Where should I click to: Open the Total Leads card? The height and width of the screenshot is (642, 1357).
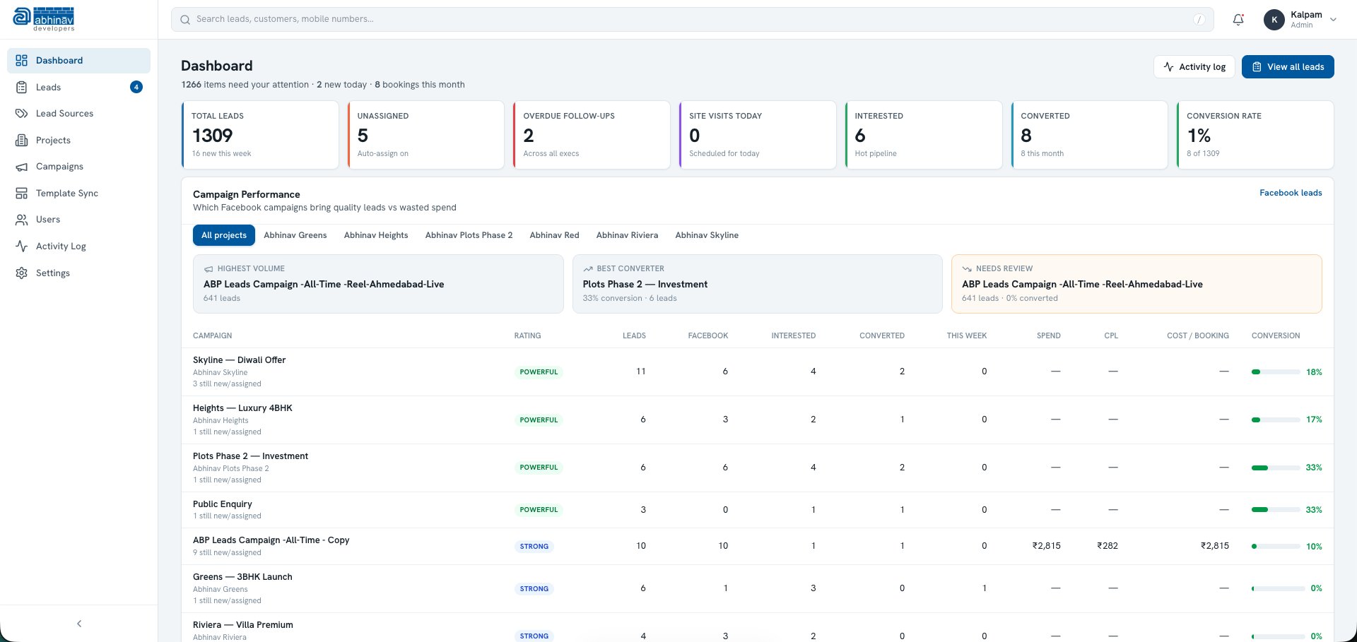260,135
